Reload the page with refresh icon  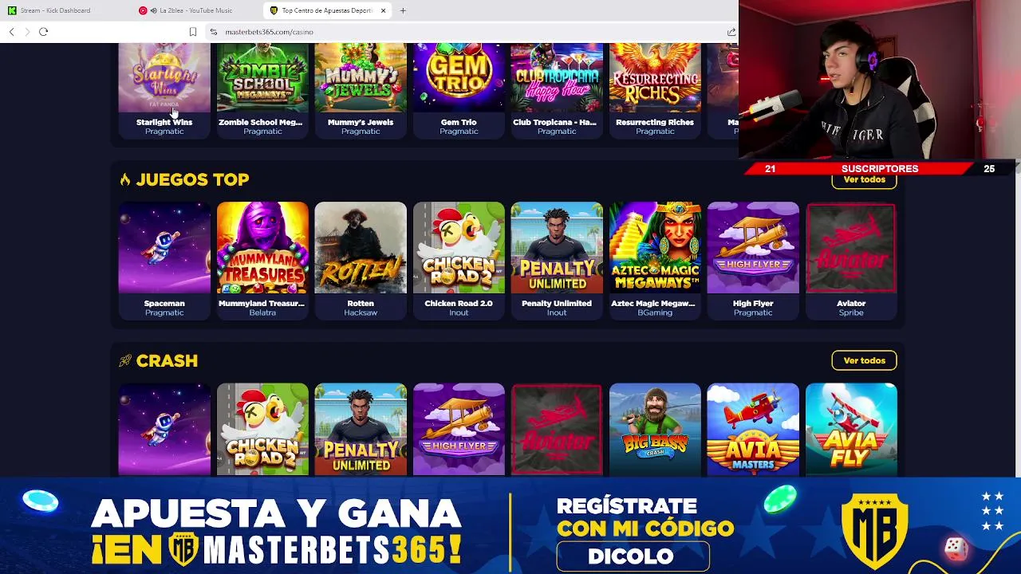tap(43, 32)
